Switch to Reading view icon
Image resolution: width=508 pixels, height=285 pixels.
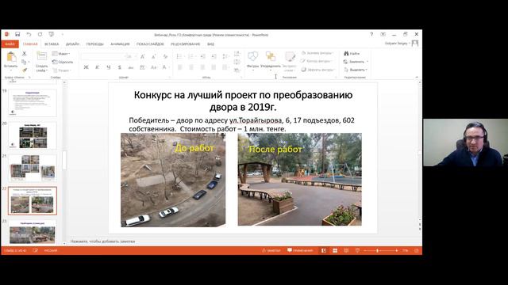coord(346,250)
